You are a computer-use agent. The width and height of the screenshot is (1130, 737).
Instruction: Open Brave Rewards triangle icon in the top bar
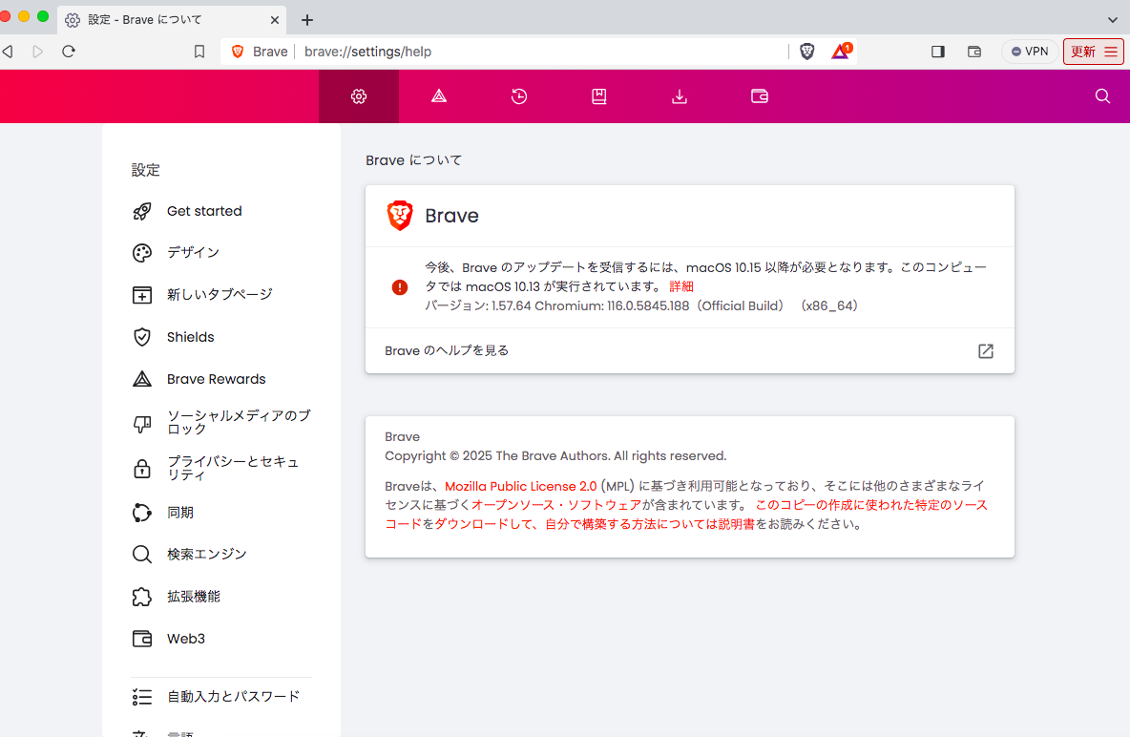pos(439,95)
